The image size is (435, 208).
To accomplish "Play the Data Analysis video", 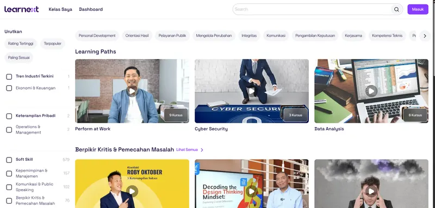I will [x=371, y=91].
